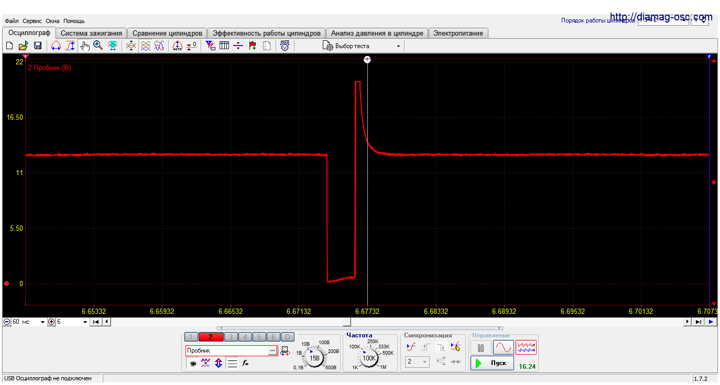Click the teal fit-to-width toolbar icon
Viewport: 720px width, 385px height.
click(x=113, y=46)
